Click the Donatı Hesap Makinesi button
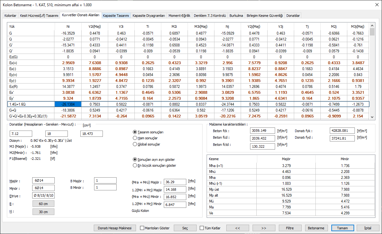This screenshot has width=382, height=234. point(117,228)
